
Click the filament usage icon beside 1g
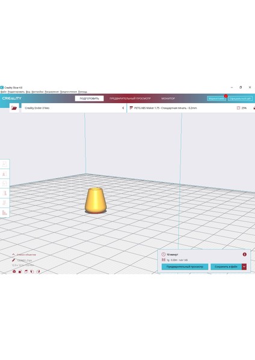(x=164, y=260)
